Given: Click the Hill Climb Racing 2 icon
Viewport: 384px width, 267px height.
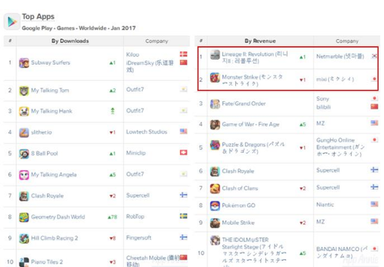Looking at the screenshot, I should point(24,238).
